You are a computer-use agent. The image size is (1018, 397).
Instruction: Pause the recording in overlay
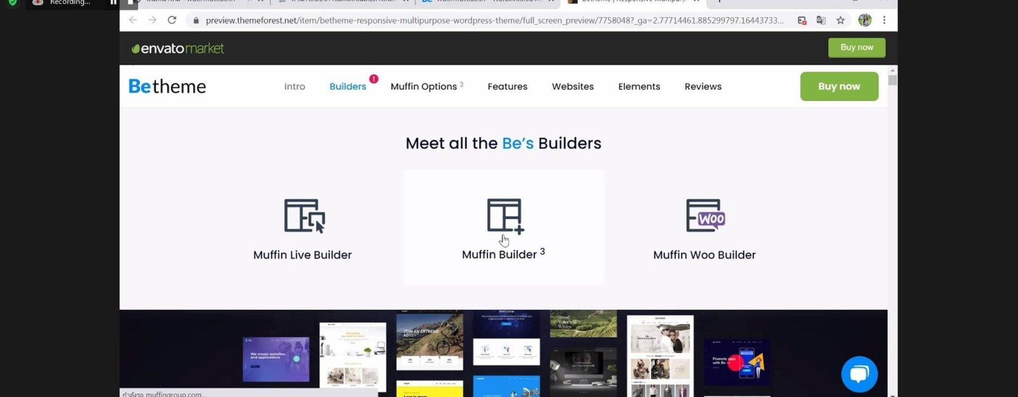pos(113,2)
